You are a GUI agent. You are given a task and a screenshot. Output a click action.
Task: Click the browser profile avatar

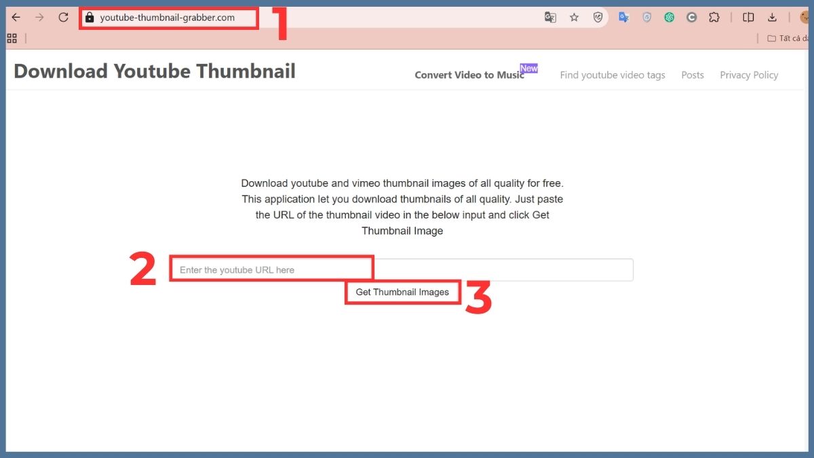805,17
